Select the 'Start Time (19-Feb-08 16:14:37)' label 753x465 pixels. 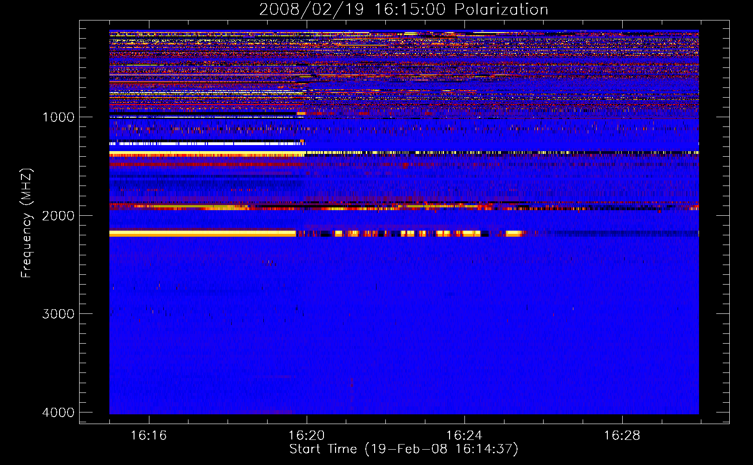click(403, 449)
